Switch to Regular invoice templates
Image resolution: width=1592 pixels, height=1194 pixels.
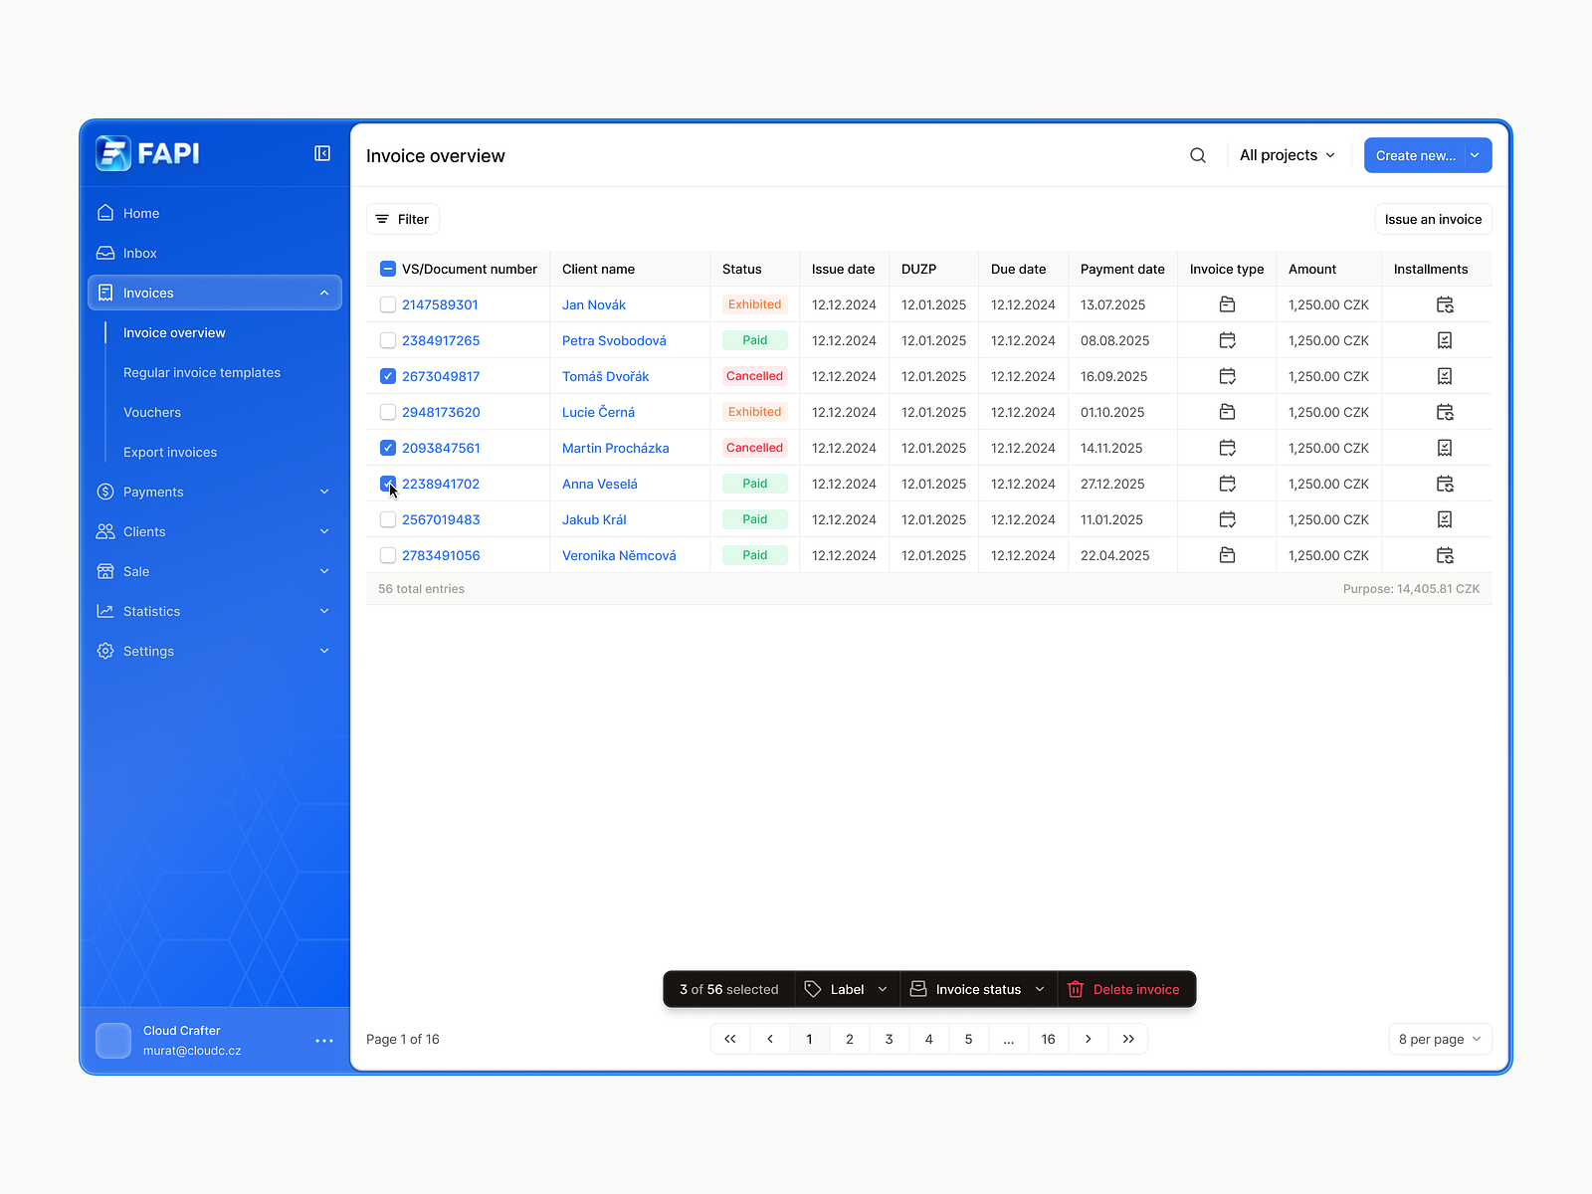click(x=201, y=372)
